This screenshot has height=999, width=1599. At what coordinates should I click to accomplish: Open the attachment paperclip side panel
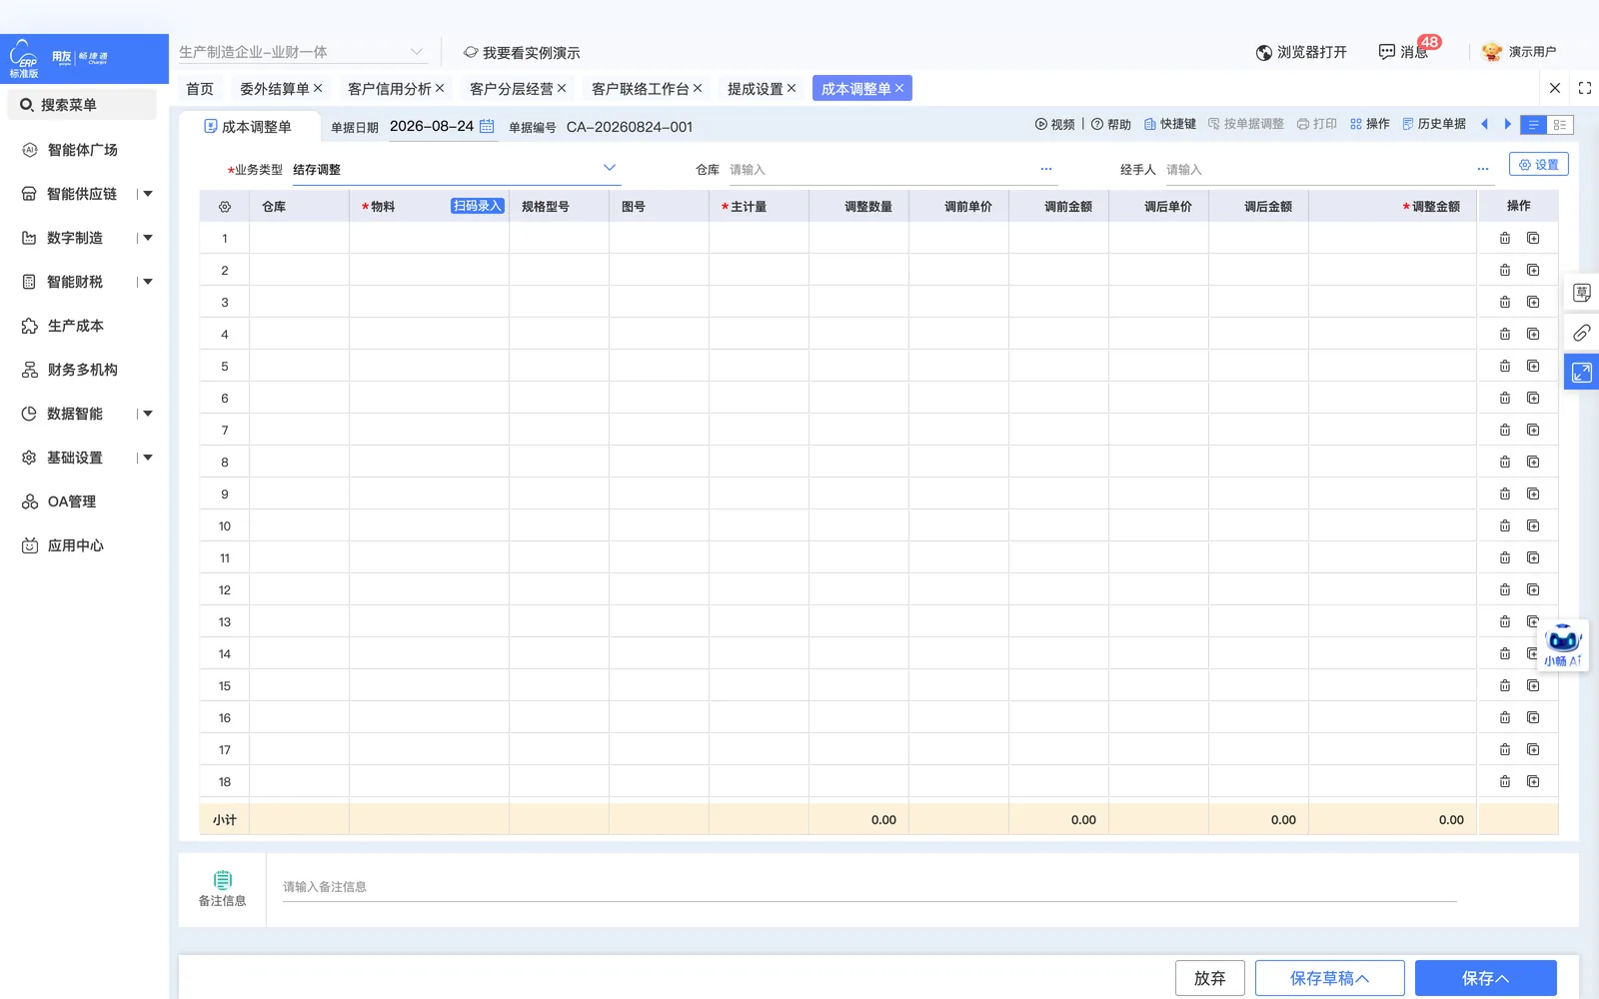click(x=1581, y=333)
